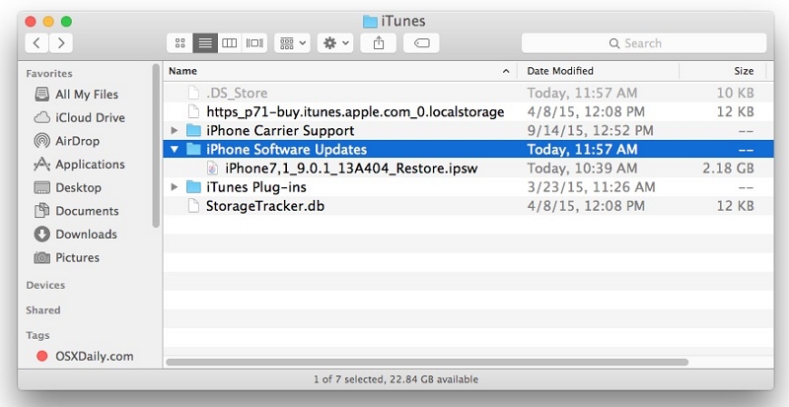Click the 10 KB size of .DS_Store
The height and width of the screenshot is (407, 789).
click(x=735, y=93)
